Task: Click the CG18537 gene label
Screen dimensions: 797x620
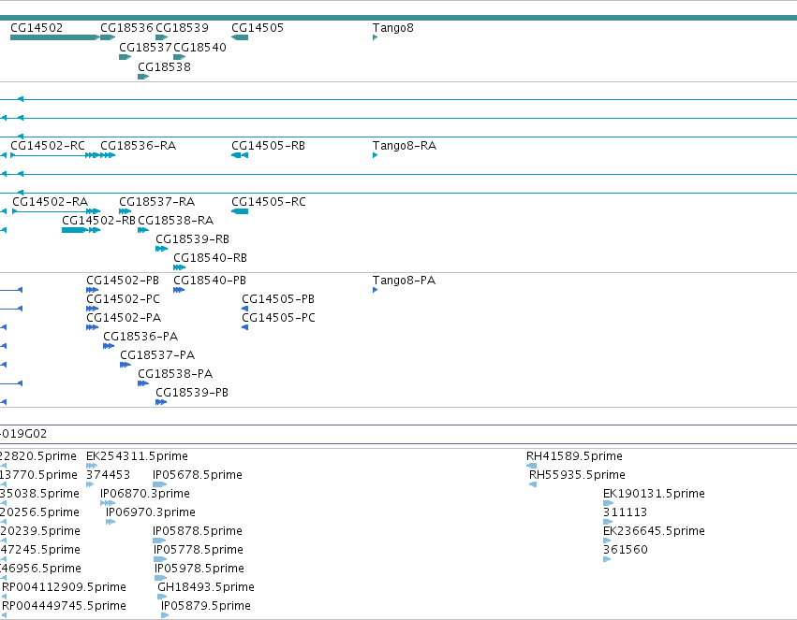Action: tap(145, 48)
